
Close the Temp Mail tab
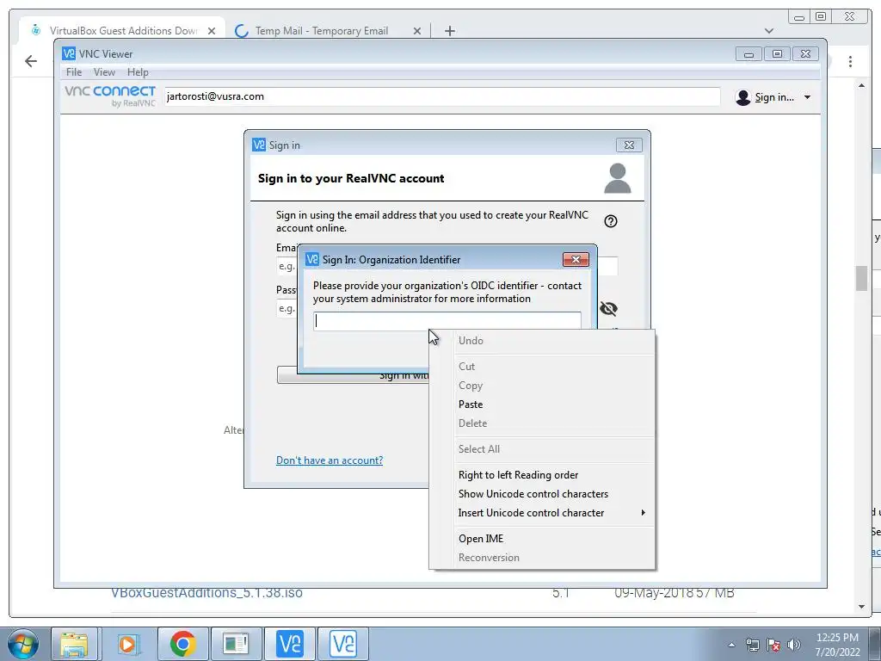(417, 31)
